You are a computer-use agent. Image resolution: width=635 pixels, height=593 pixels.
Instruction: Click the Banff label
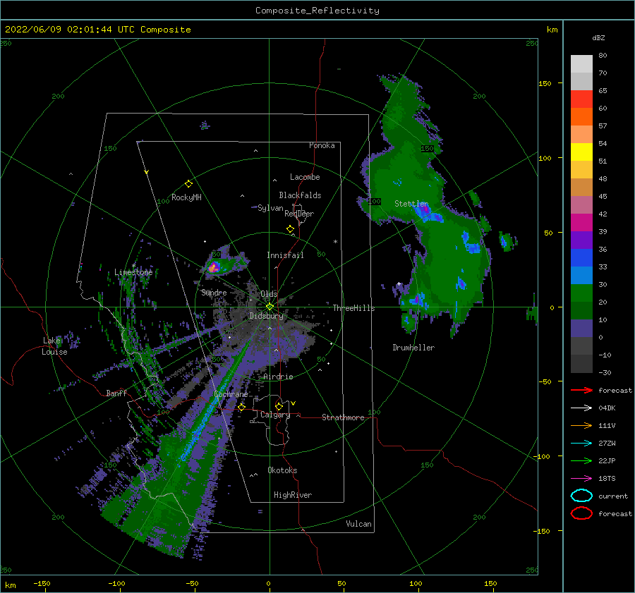click(x=116, y=393)
